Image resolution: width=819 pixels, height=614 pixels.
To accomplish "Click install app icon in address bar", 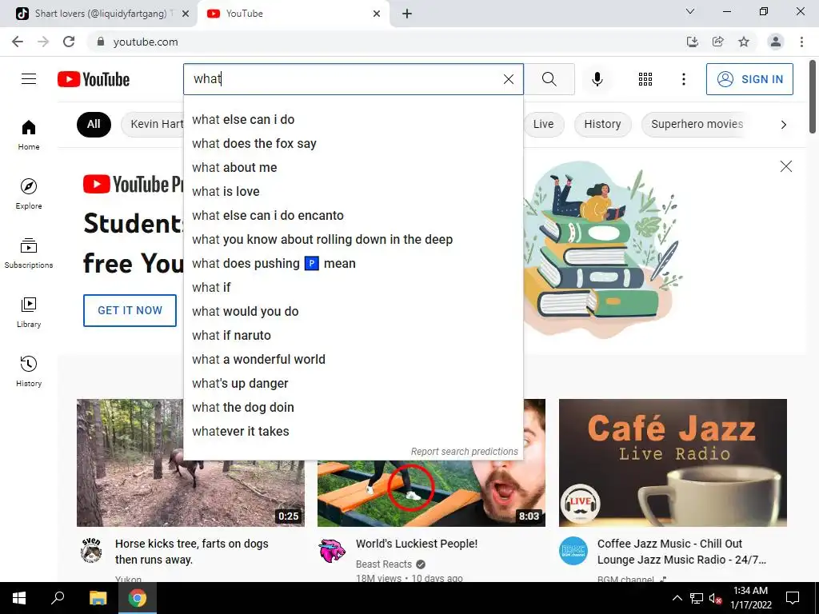I will [x=692, y=42].
